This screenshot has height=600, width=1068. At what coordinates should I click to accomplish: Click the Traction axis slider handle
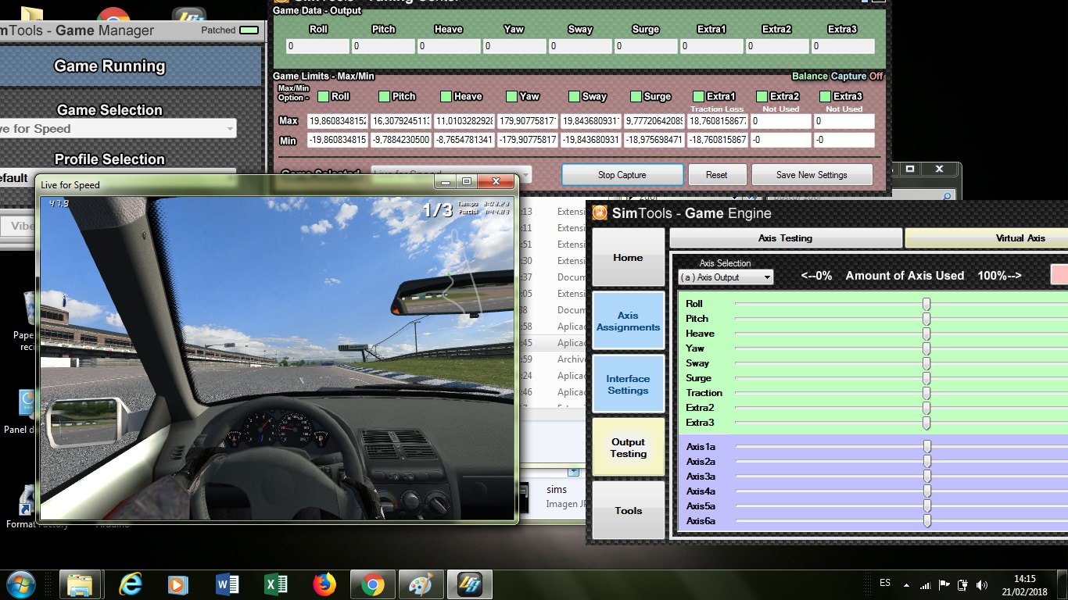[x=926, y=393]
